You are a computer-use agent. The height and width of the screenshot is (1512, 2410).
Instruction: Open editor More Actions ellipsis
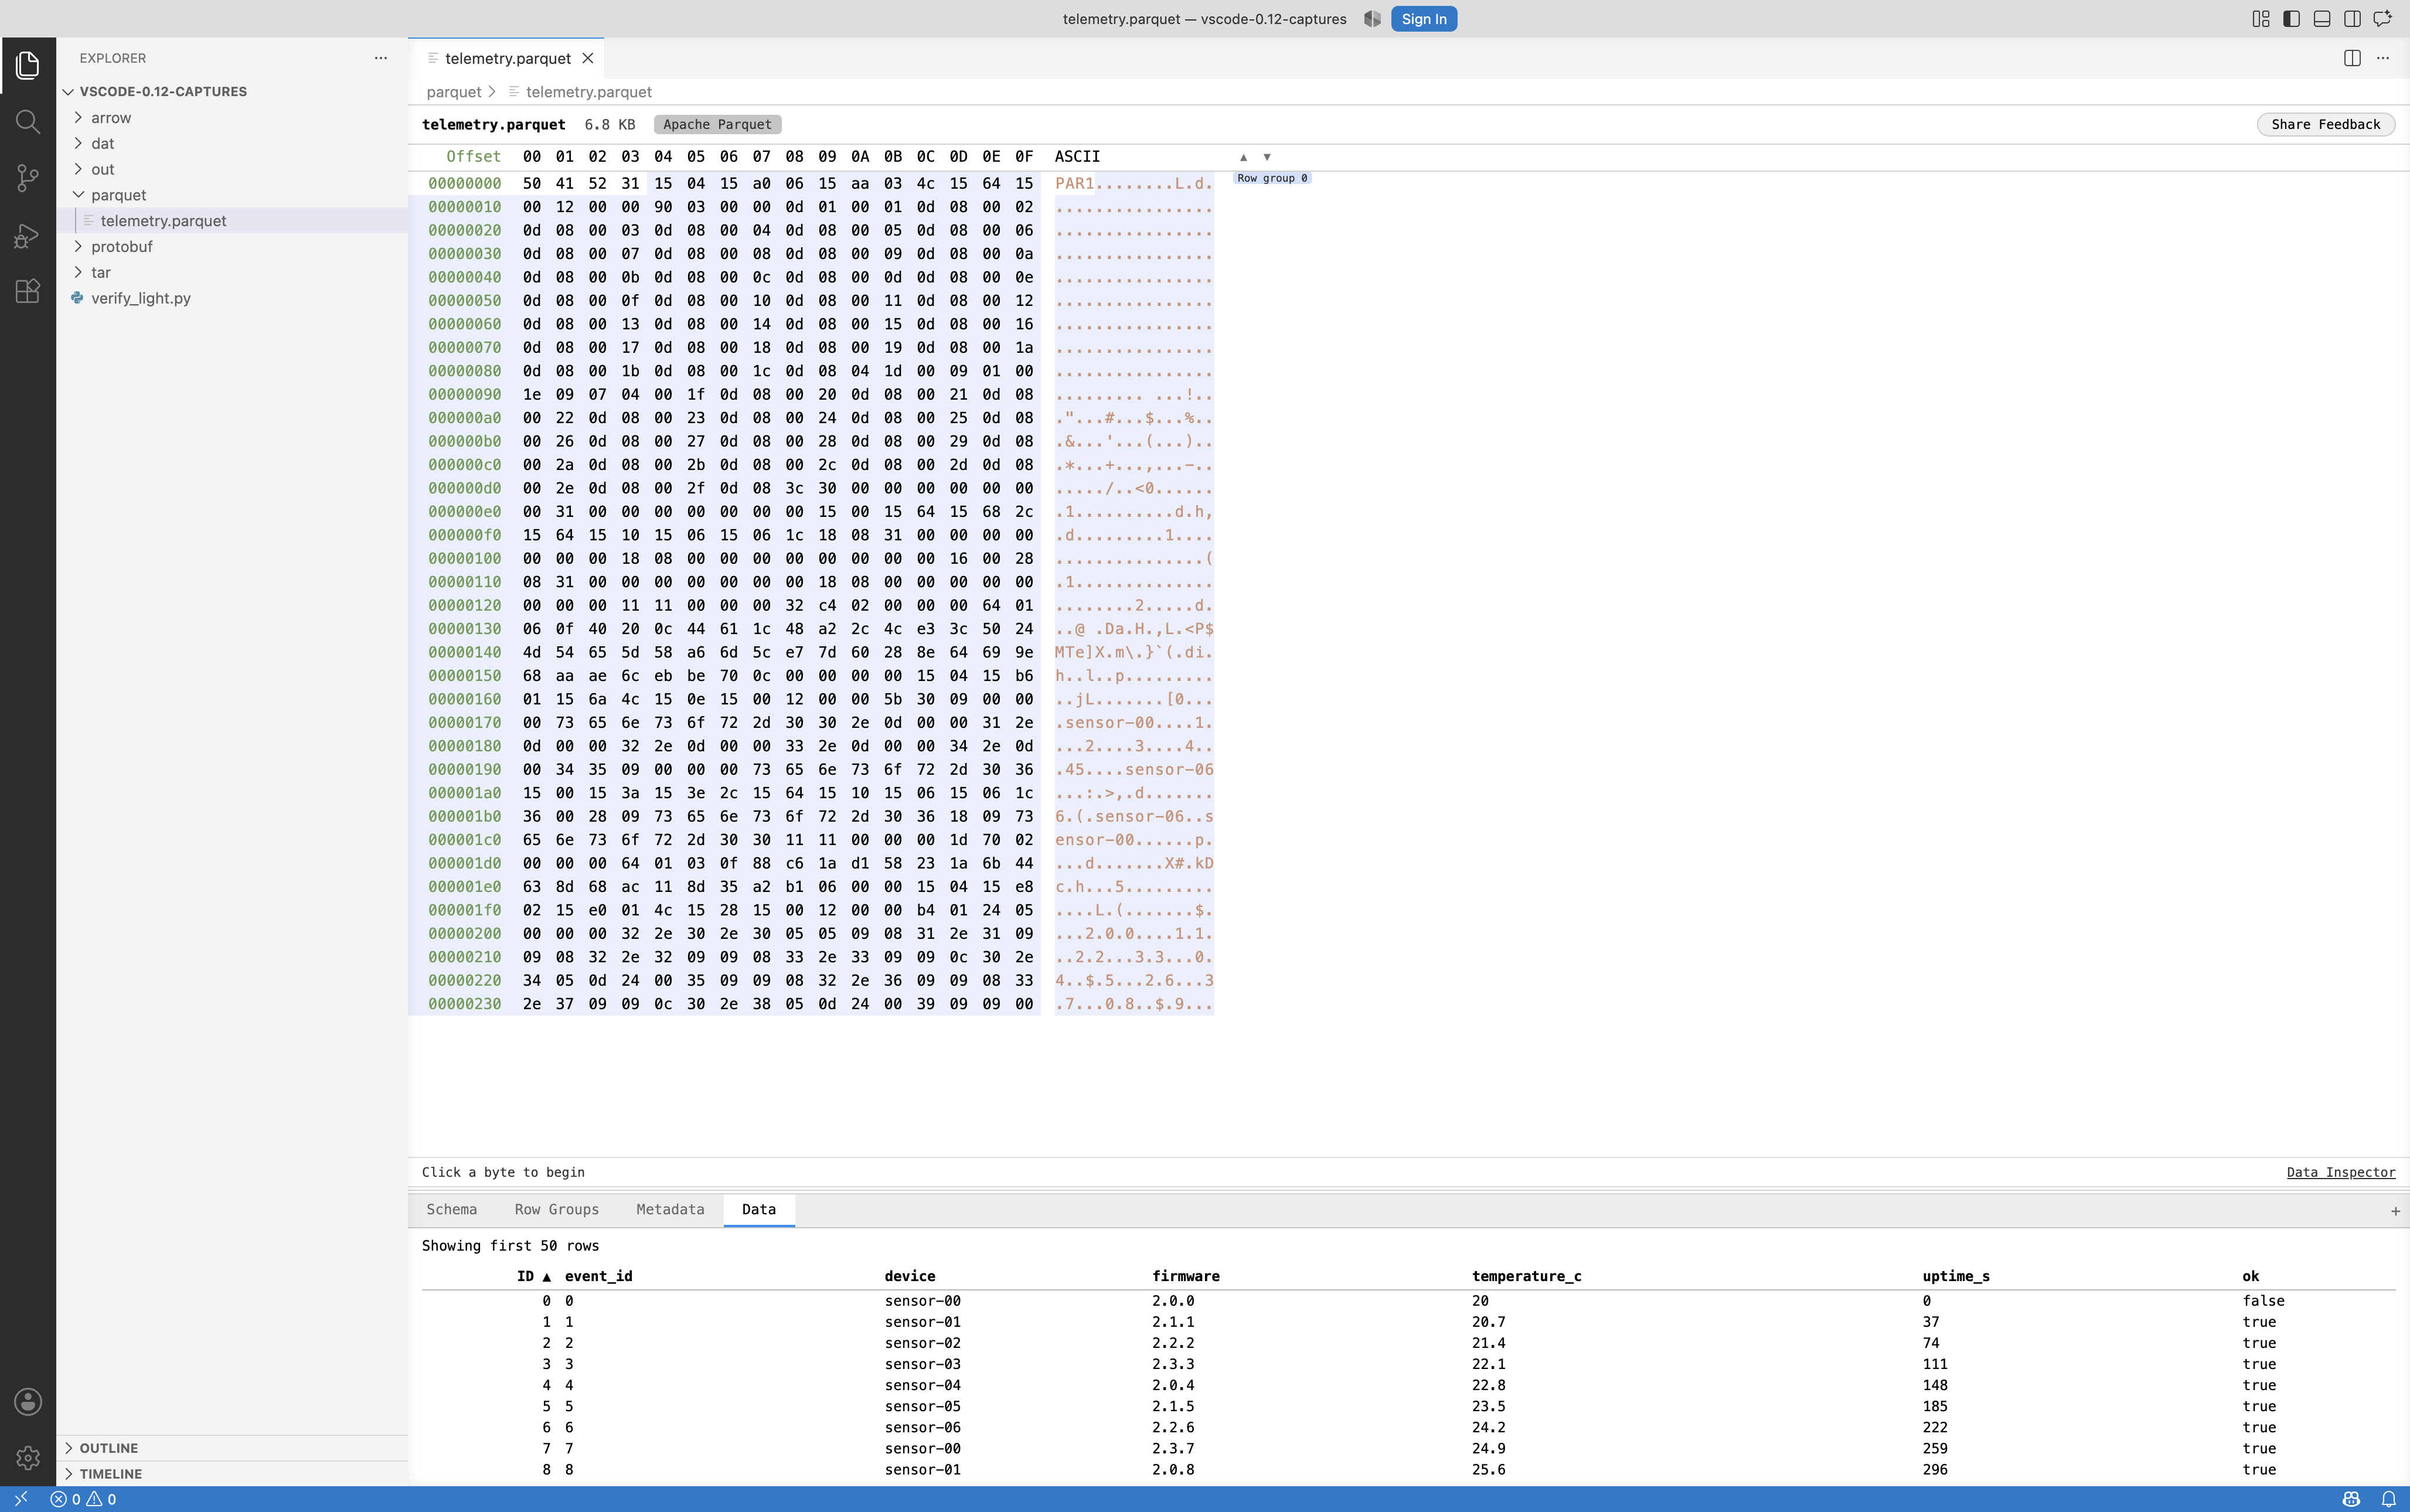click(x=2383, y=58)
